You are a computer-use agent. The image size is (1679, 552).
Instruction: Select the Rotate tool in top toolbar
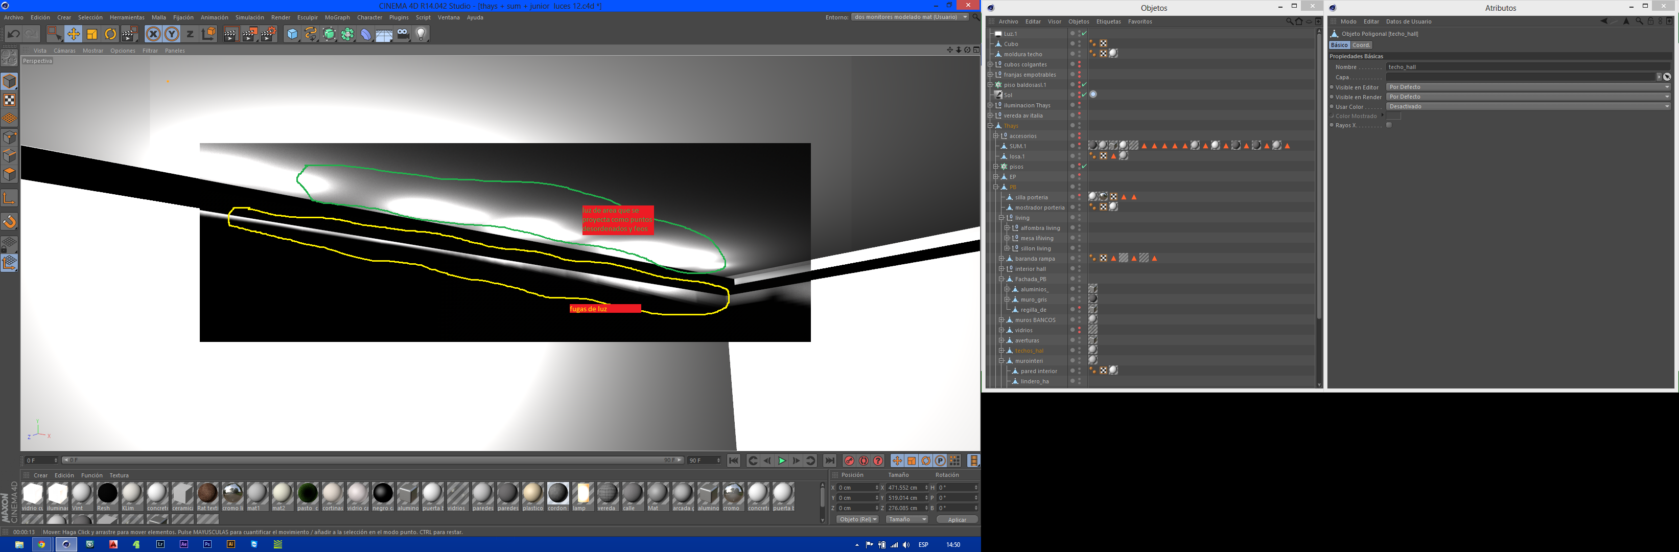click(x=110, y=34)
